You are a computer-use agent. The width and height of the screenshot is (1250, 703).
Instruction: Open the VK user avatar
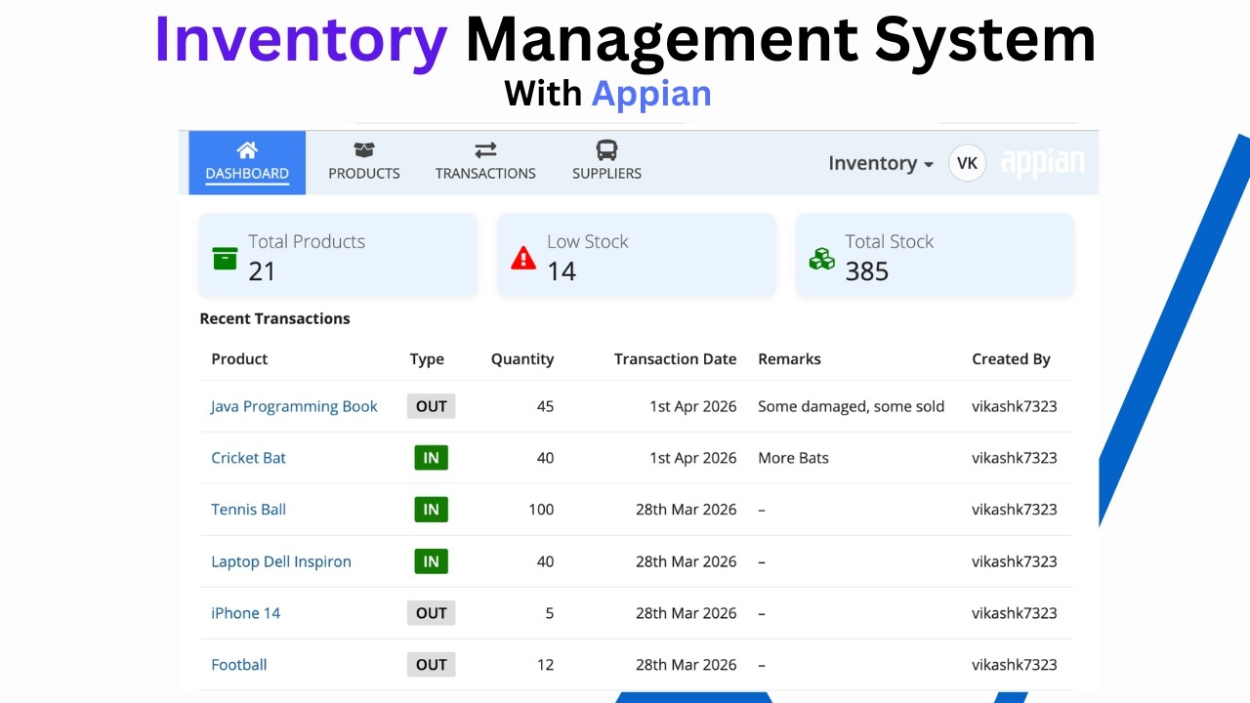[967, 163]
